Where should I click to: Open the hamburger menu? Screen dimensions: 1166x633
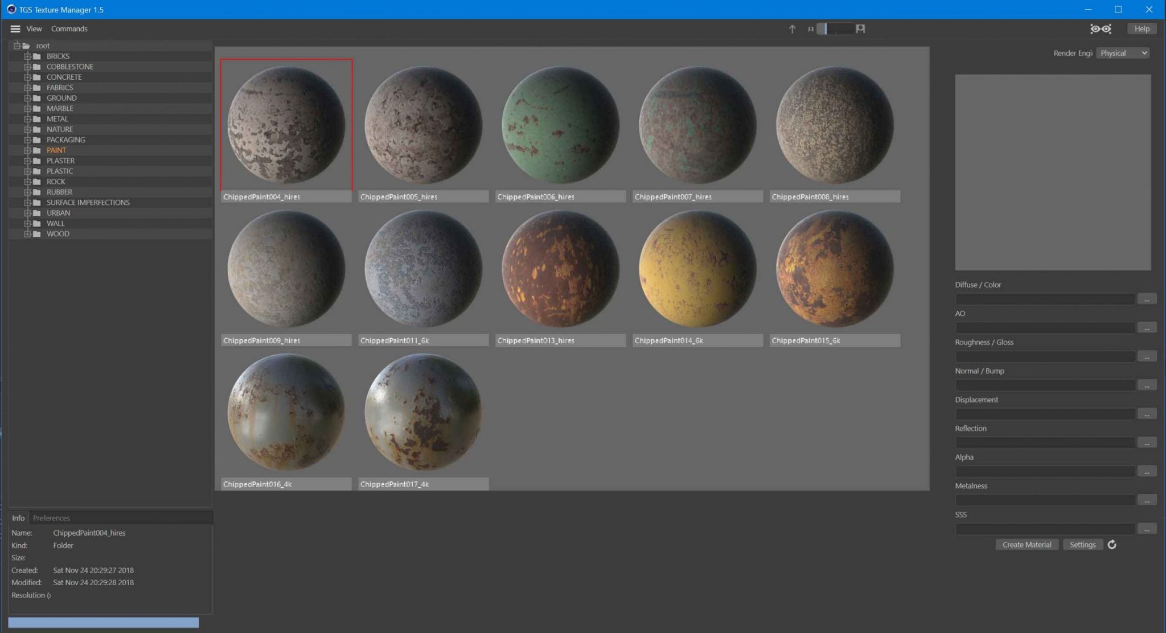(x=15, y=28)
